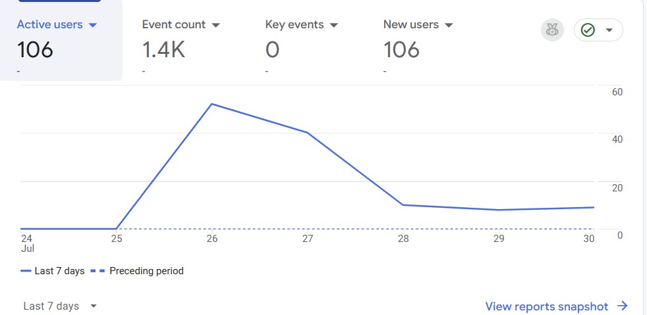Open the Event count metric dropdown arrow
The image size is (647, 315).
[215, 25]
